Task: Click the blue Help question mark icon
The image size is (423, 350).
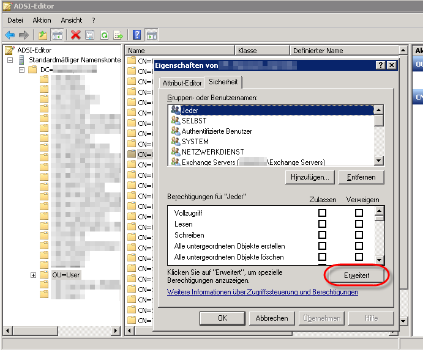Action: (x=137, y=35)
